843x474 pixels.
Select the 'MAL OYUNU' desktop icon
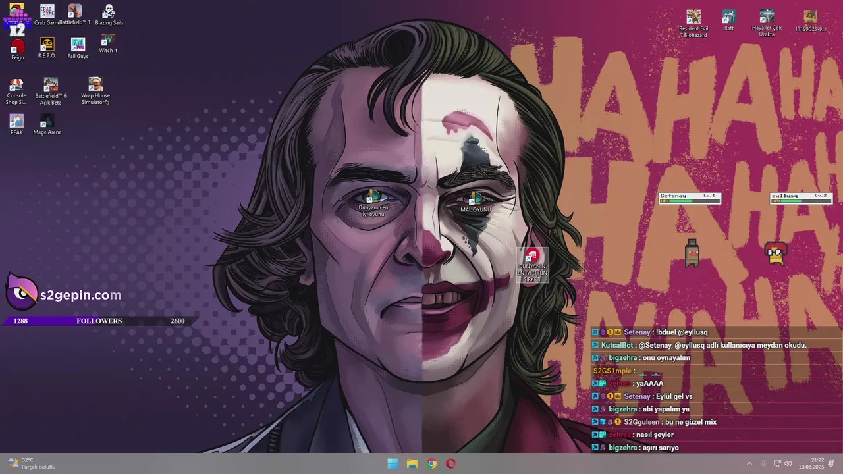pos(476,202)
